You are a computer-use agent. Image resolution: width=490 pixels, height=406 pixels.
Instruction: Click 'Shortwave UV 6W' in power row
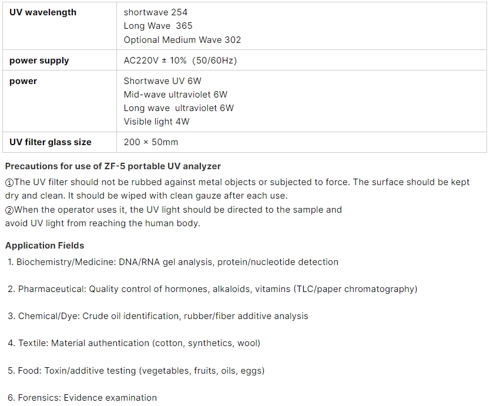(x=163, y=81)
